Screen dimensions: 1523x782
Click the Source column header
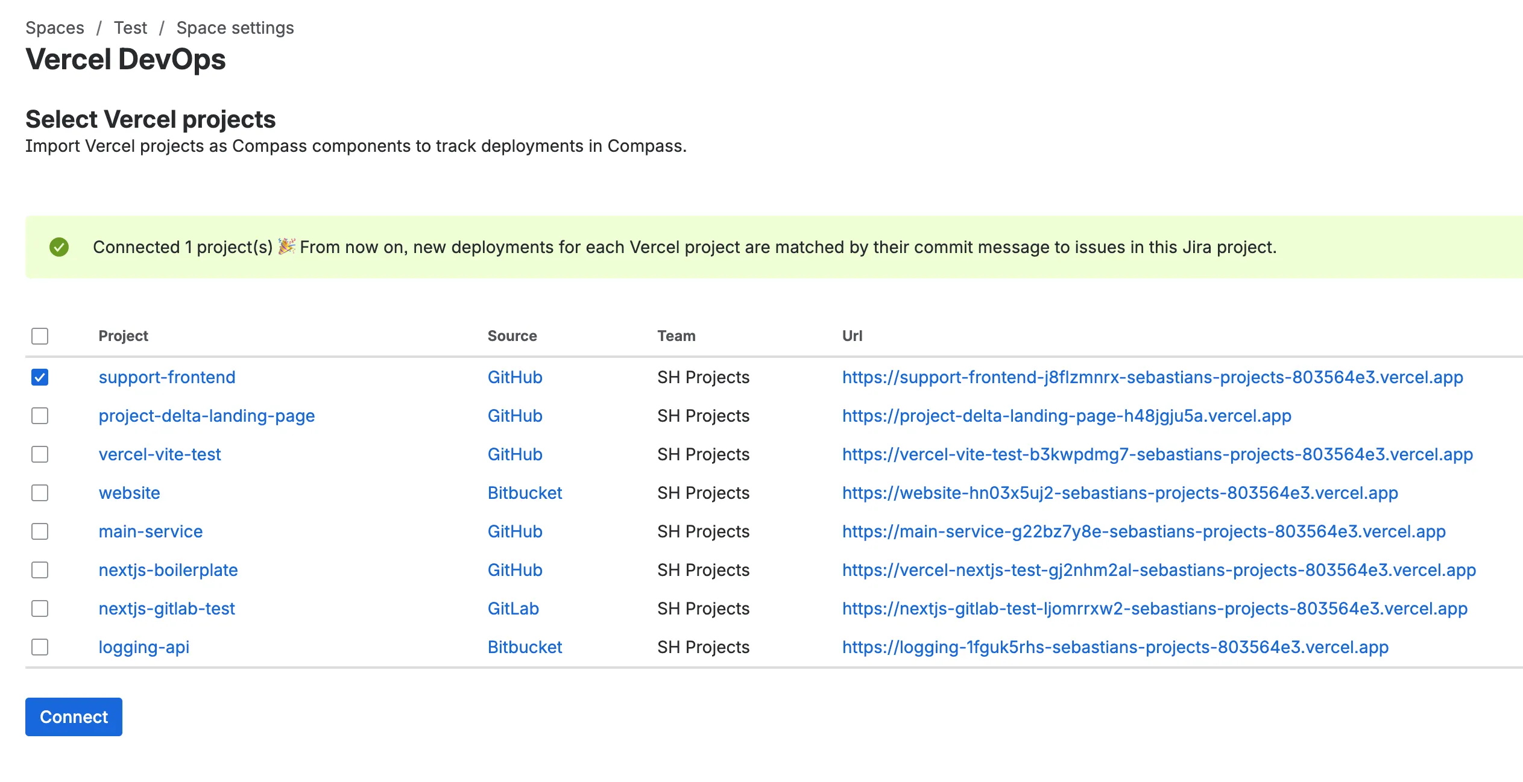(x=512, y=336)
